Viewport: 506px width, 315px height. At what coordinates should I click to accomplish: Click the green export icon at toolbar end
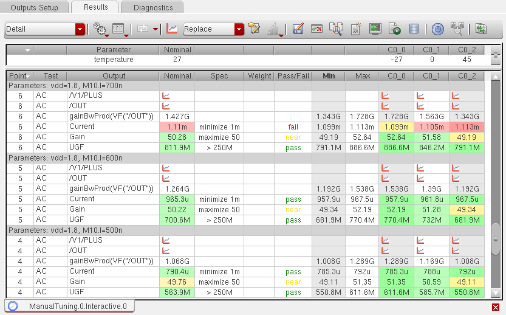pos(481,29)
